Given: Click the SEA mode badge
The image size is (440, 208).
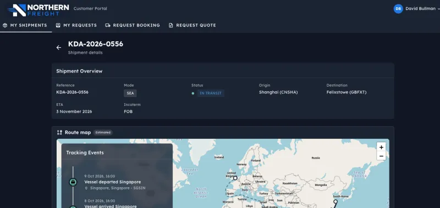Looking at the screenshot, I should pyautogui.click(x=130, y=93).
